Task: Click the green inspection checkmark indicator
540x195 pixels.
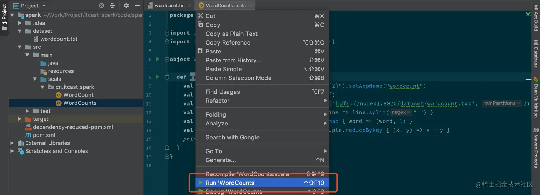Action: click(528, 14)
